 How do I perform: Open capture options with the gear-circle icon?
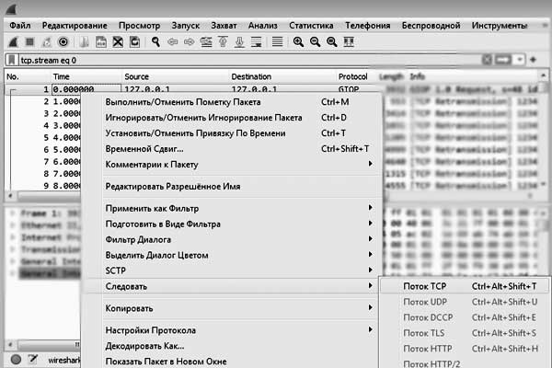[x=63, y=42]
